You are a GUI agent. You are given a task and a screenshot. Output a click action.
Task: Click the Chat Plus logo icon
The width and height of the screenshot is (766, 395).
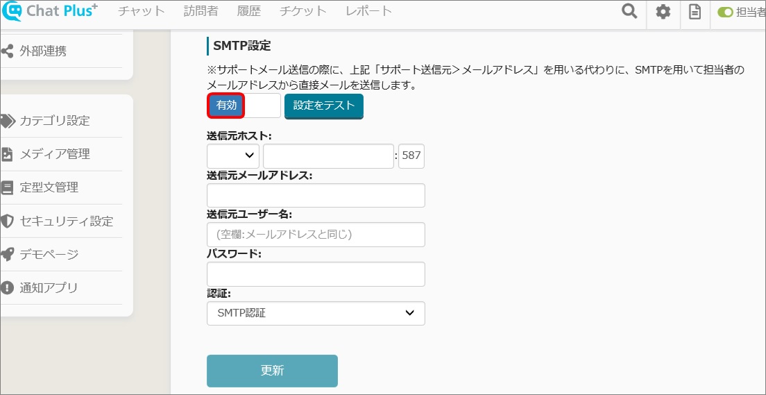12,12
